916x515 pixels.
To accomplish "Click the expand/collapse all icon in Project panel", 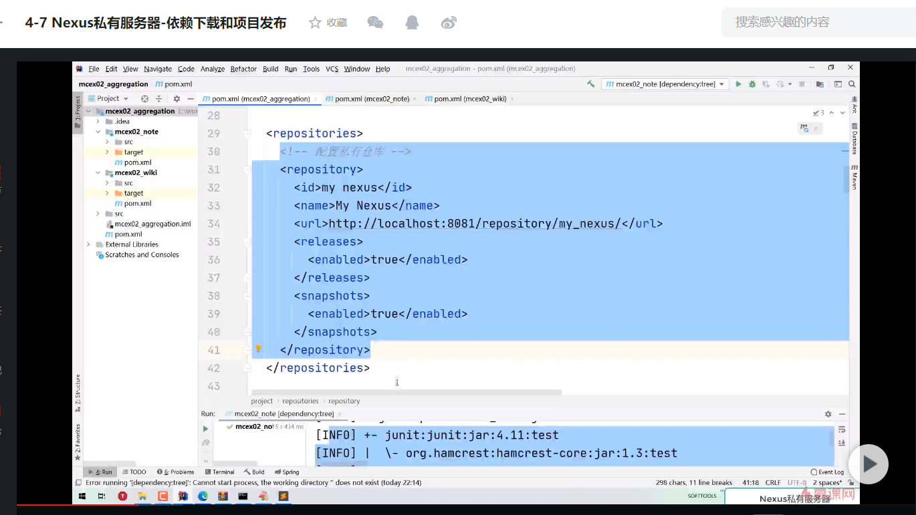I will tap(158, 98).
